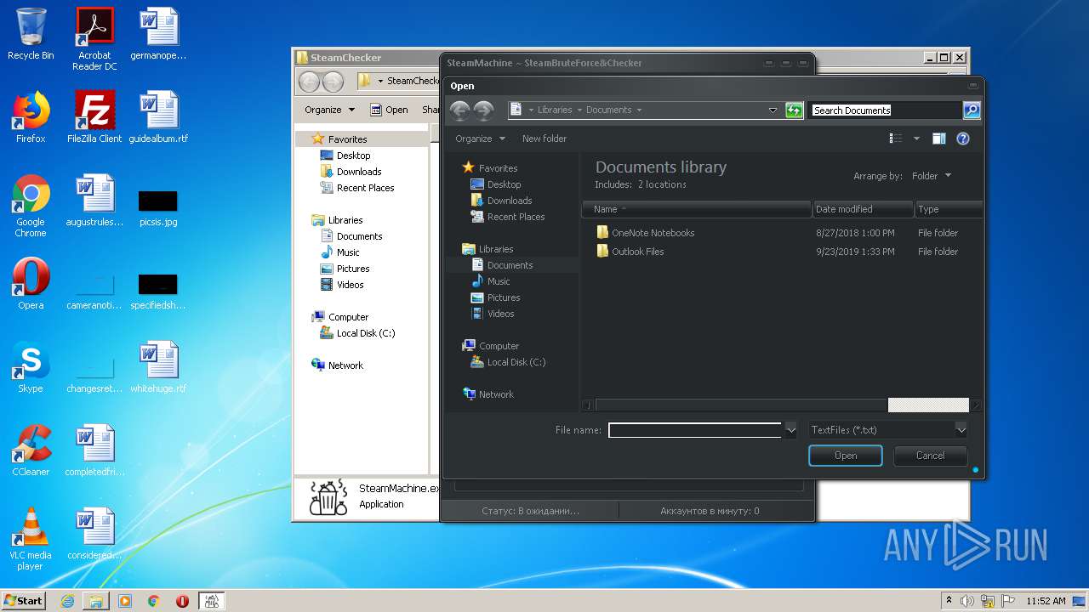The width and height of the screenshot is (1089, 612).
Task: Select Videos in SteamChecker window sidebar
Action: tap(342, 285)
